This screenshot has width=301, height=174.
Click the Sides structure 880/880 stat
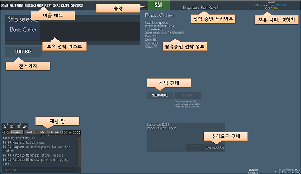click(164, 33)
